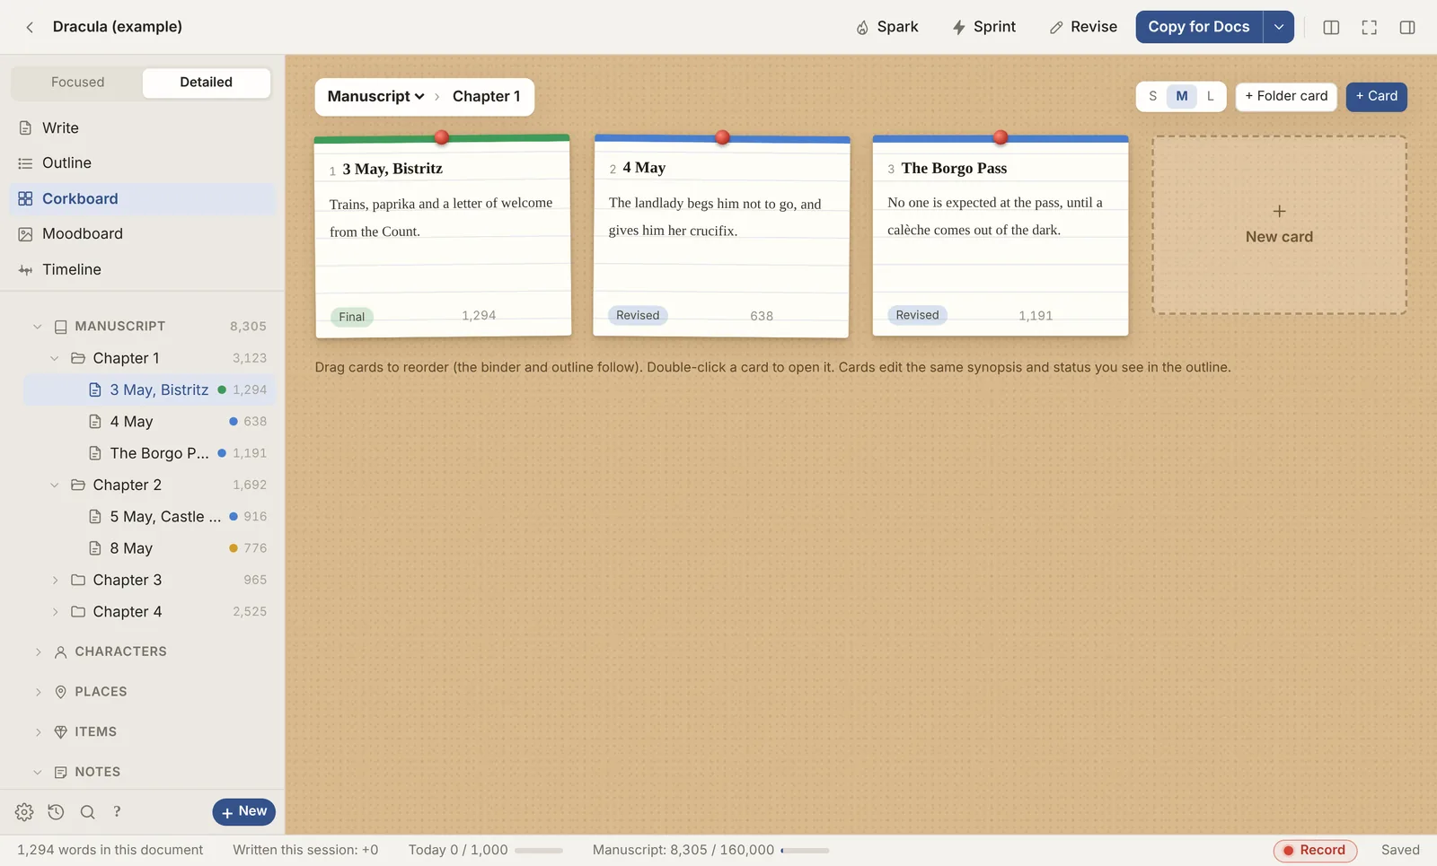The width and height of the screenshot is (1437, 866).
Task: Click the Record button
Action: click(1314, 850)
